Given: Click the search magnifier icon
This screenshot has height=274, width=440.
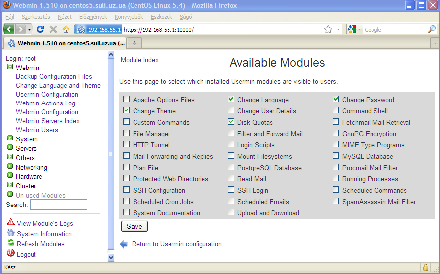Looking at the screenshot, I should pyautogui.click(x=431, y=30).
